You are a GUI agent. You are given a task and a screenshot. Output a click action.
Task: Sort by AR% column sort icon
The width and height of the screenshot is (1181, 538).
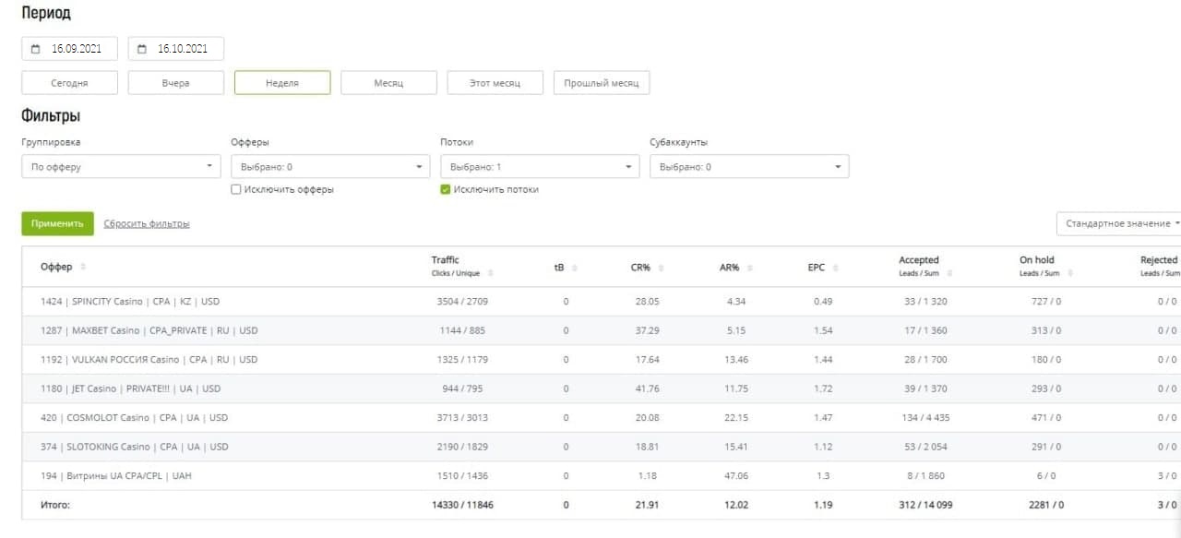click(748, 268)
